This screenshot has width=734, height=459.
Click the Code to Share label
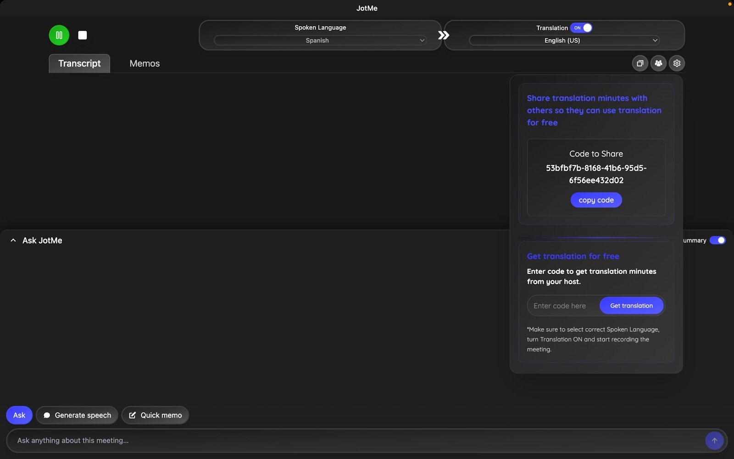point(596,154)
